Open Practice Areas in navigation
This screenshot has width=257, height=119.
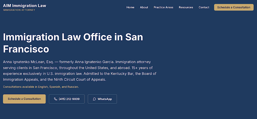coord(164,7)
